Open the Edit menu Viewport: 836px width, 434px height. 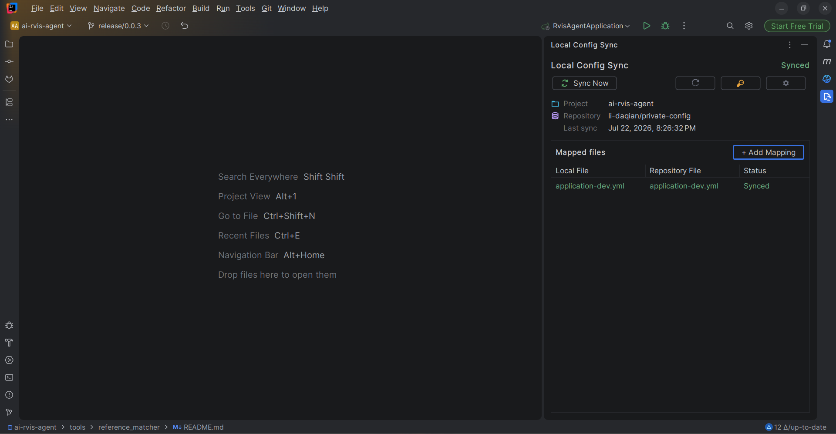coord(57,8)
